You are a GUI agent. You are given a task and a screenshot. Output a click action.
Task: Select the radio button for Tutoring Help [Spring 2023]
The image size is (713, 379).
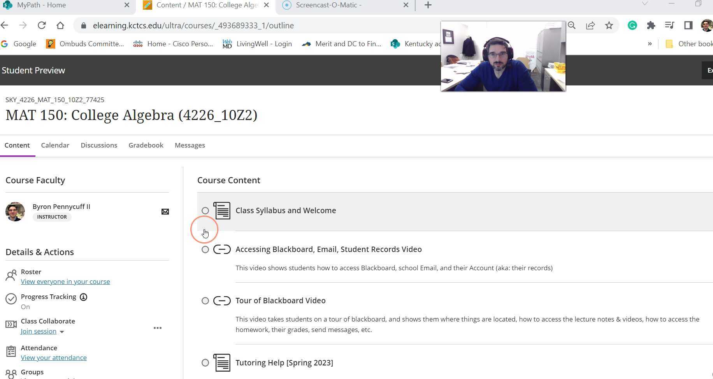205,363
